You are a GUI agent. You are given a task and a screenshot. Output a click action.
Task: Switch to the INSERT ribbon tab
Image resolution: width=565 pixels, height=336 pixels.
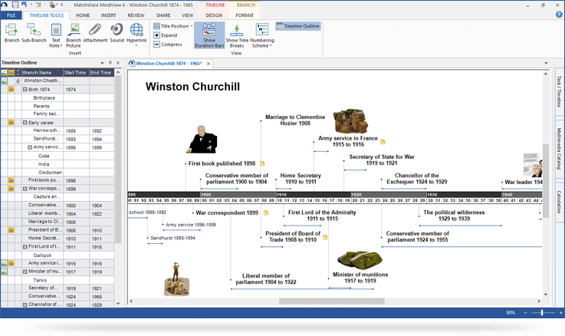tap(109, 15)
